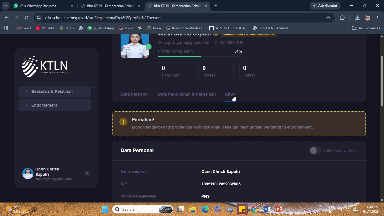Open the Biro KTLN bookmark
Image resolution: width=384 pixels, height=216 pixels.
(272, 28)
